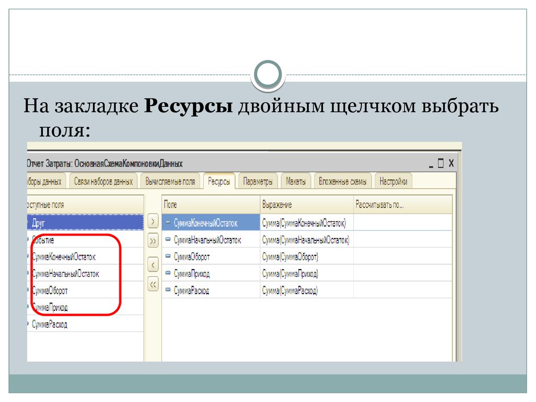
Task: Click expression Сумма(СуммаРасход) cell
Action: (307, 290)
